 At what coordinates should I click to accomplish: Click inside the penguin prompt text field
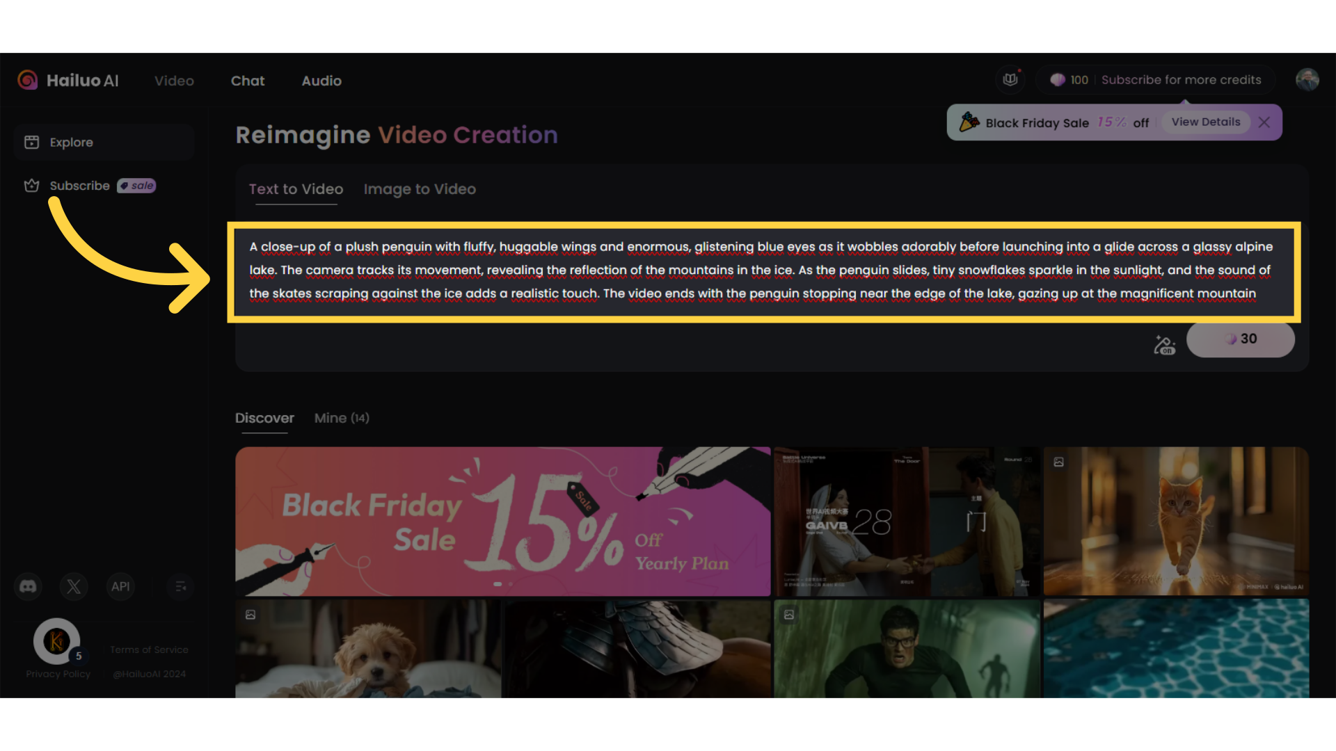[x=763, y=271]
